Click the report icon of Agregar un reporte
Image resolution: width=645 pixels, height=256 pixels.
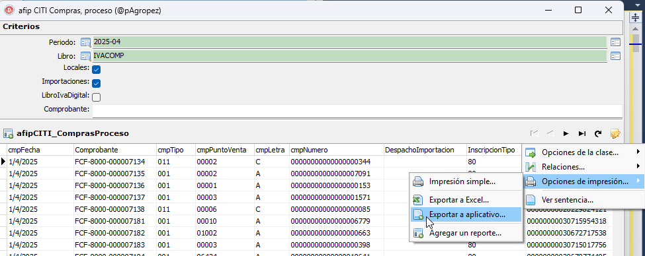pyautogui.click(x=418, y=233)
